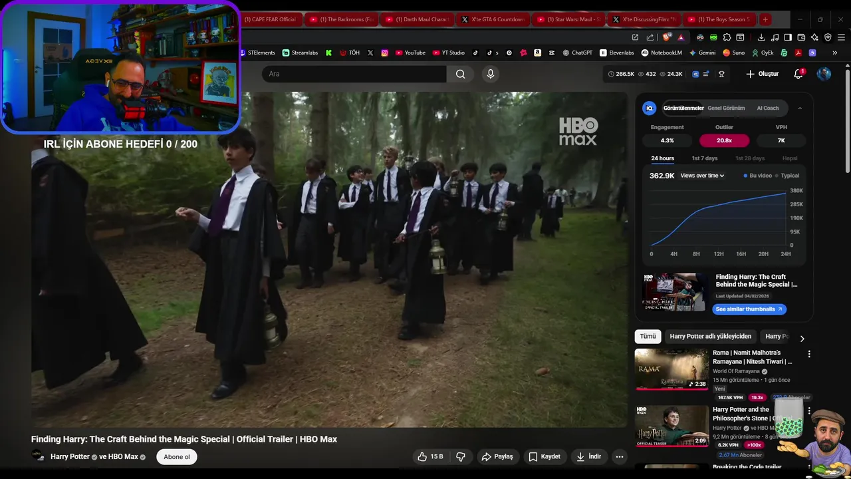Open the ChatGPT bookmark

pyautogui.click(x=577, y=53)
